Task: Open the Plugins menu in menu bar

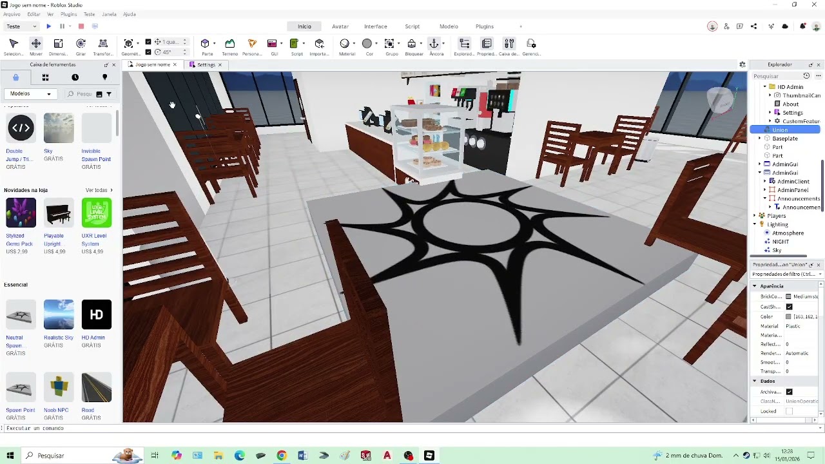Action: [x=68, y=14]
